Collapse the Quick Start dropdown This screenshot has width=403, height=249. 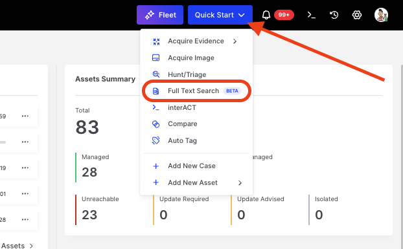coord(220,15)
